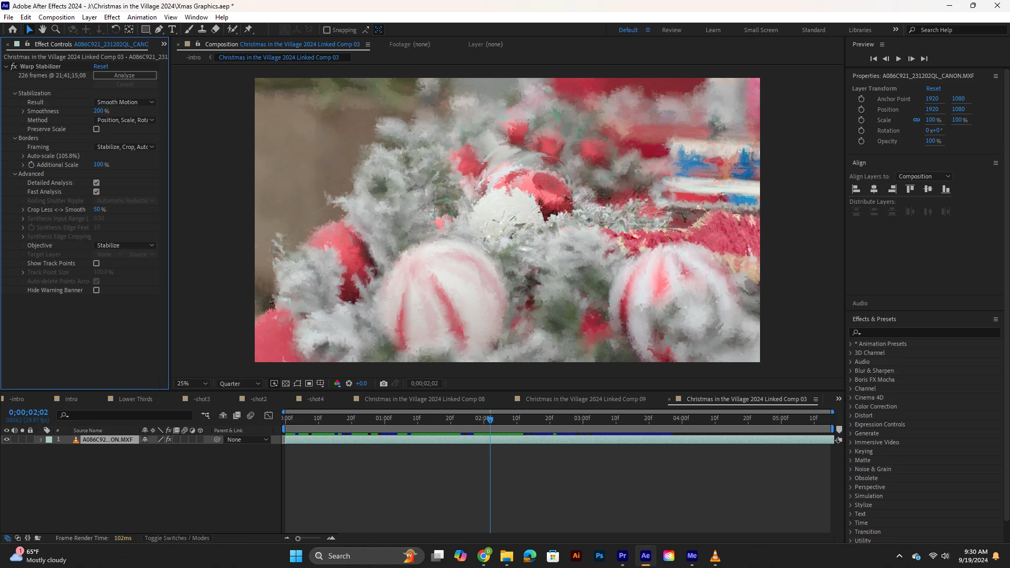Toggle Additional Scale stopwatch
The height and width of the screenshot is (568, 1010).
coord(31,165)
